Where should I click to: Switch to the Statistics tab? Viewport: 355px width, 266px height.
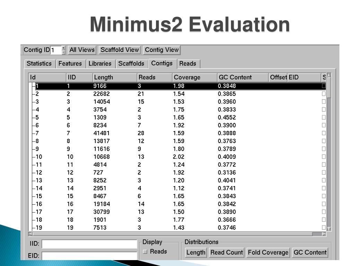click(x=39, y=64)
